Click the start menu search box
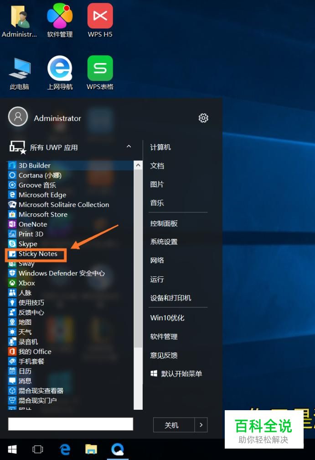The image size is (315, 460). click(71, 424)
